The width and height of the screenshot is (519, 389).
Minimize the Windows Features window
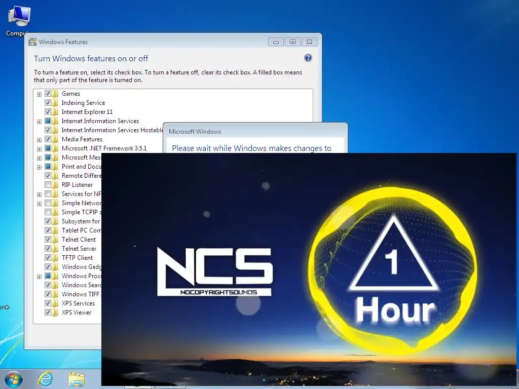coord(276,42)
